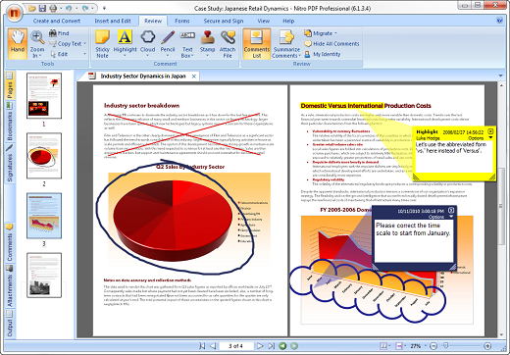
Task: Go to the previous page
Action: [x=213, y=346]
